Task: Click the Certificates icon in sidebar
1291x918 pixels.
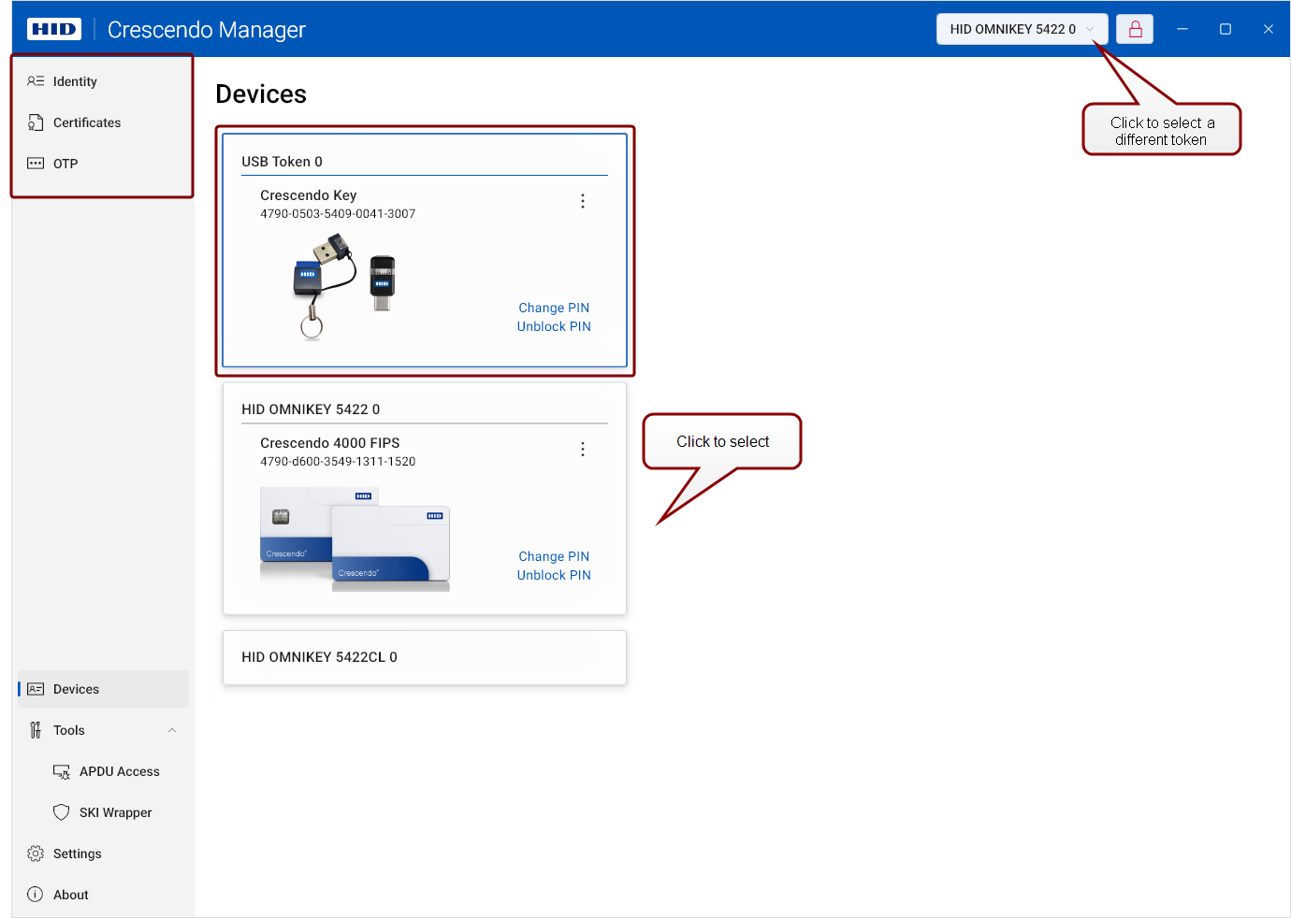Action: click(36, 122)
